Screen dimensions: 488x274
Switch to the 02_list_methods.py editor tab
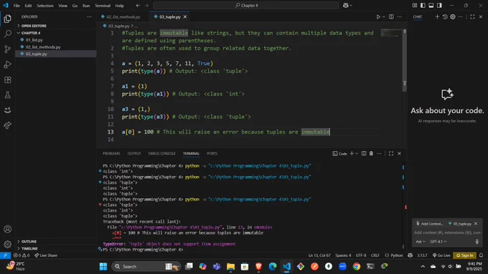click(123, 16)
